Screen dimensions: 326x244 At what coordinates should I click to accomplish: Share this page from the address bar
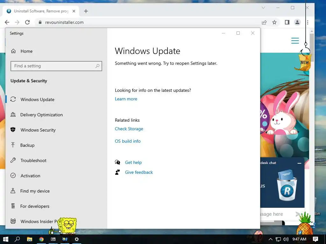pyautogui.click(x=264, y=22)
